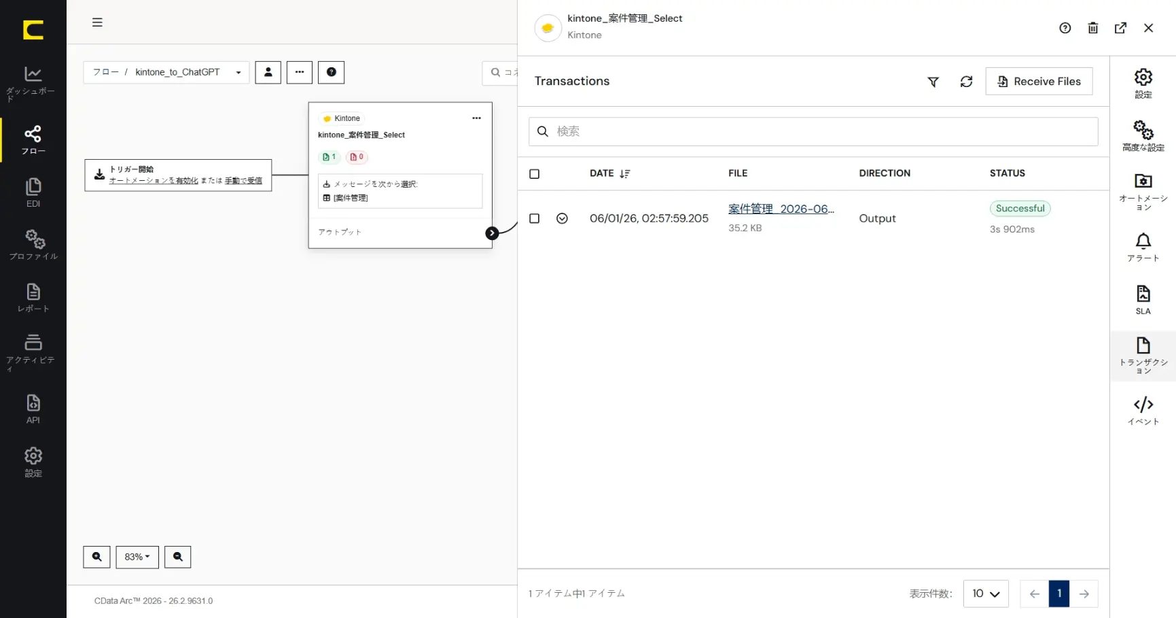This screenshot has height=618, width=1176.
Task: Open the アラート tab
Action: coord(1143,247)
